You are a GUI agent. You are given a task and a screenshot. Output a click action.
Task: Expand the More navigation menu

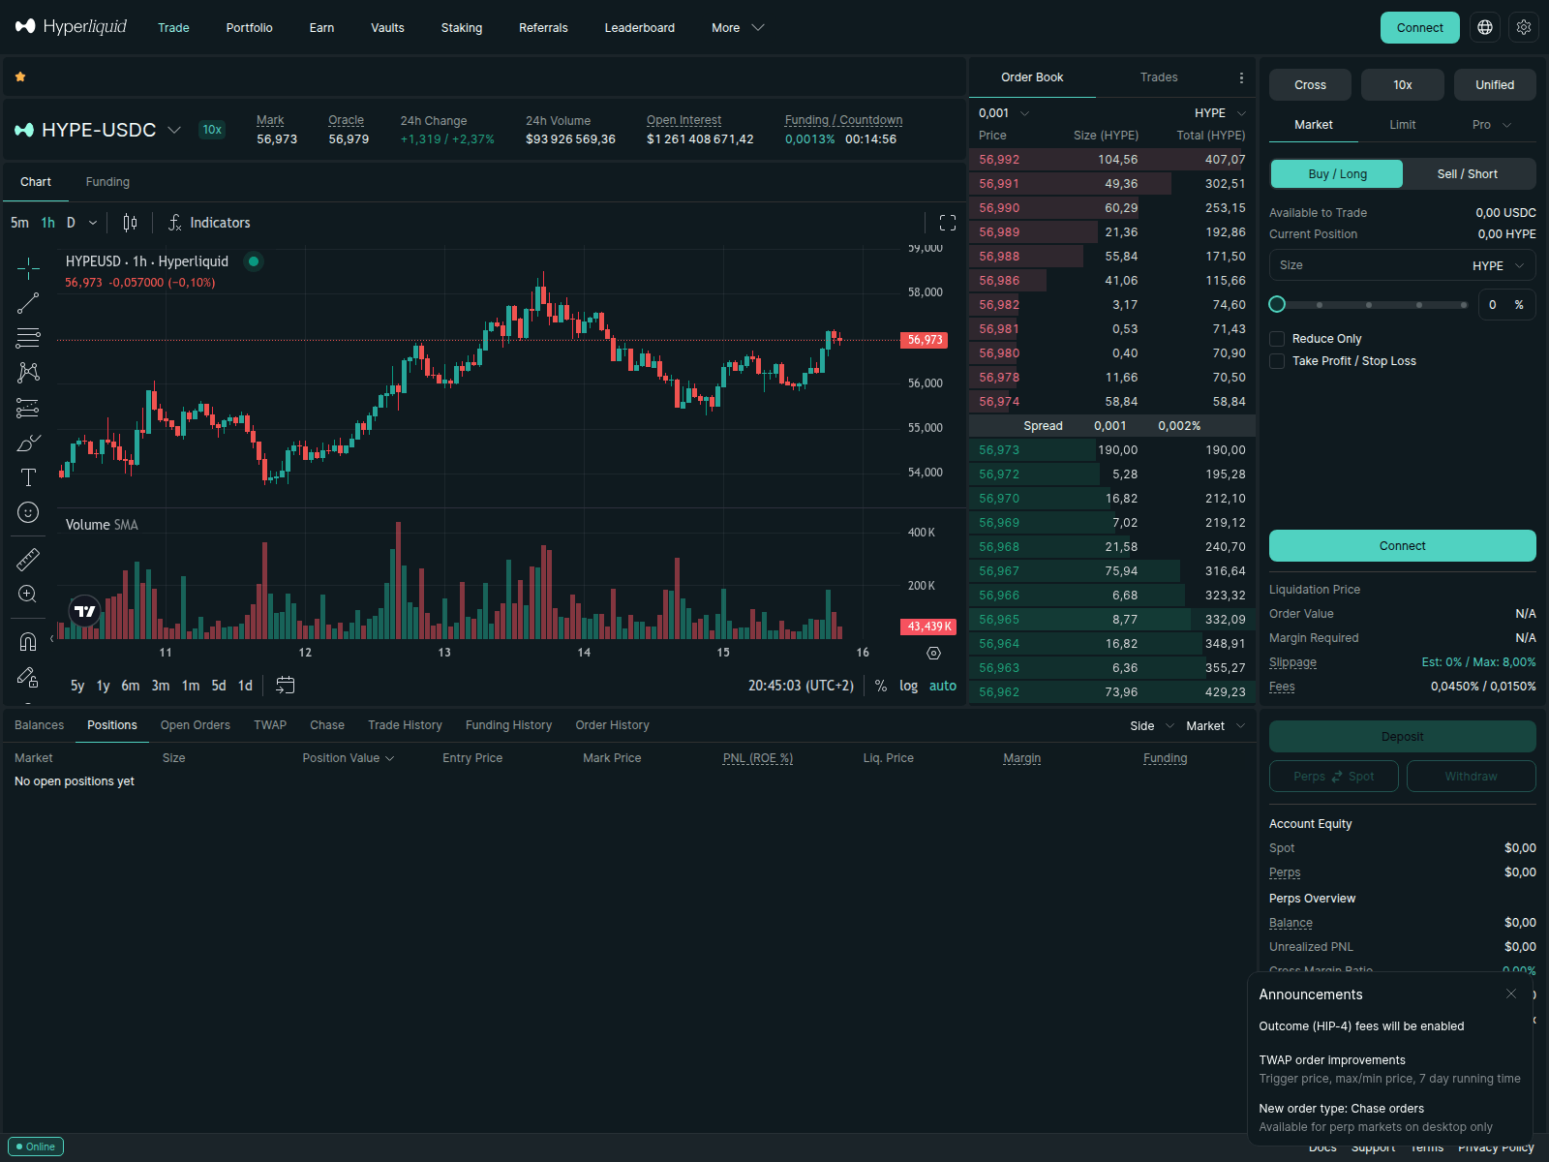coord(738,28)
